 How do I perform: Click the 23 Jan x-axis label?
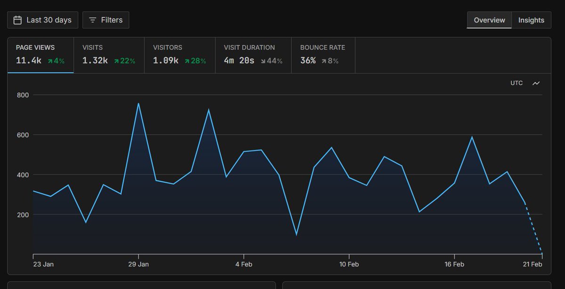(43, 265)
